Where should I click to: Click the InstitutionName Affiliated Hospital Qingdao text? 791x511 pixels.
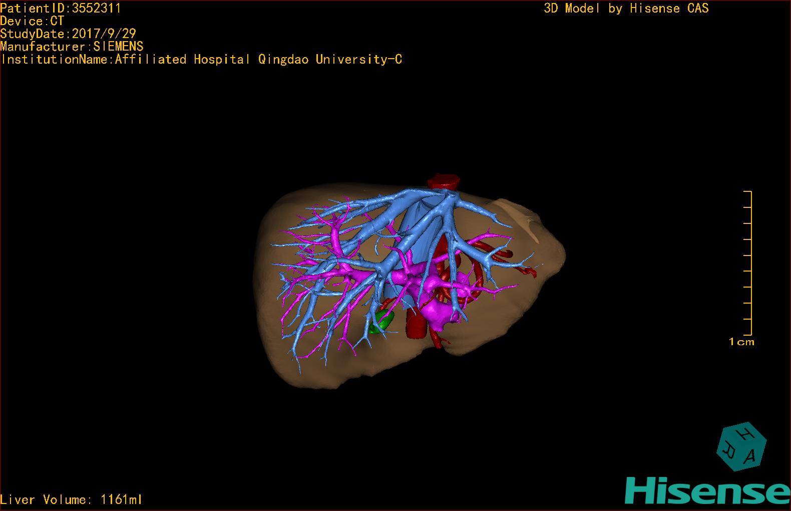click(201, 59)
